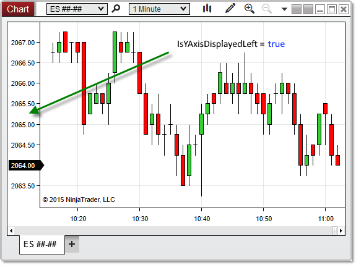Click the 2064.50 price axis label
The width and height of the screenshot is (356, 265).
[23, 145]
